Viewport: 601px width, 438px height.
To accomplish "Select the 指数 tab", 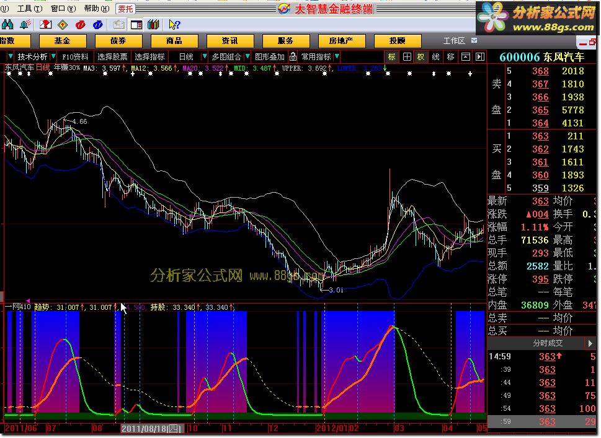I will click(14, 41).
